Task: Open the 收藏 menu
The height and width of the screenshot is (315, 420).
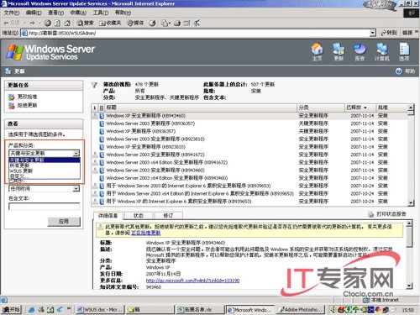Action: click(78, 13)
